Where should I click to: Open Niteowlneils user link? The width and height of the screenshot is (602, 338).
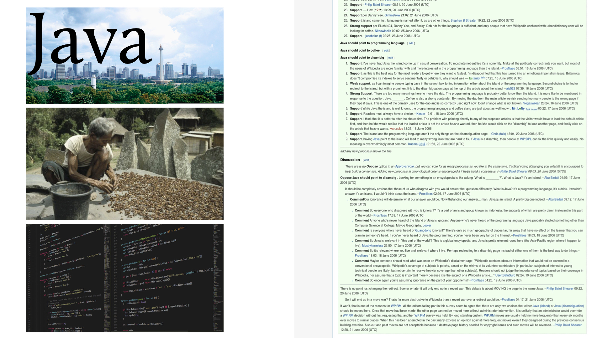coord(383,31)
